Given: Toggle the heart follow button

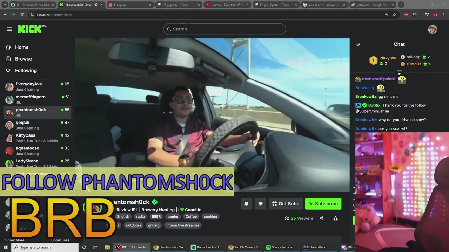Looking at the screenshot, I should pyautogui.click(x=260, y=204).
